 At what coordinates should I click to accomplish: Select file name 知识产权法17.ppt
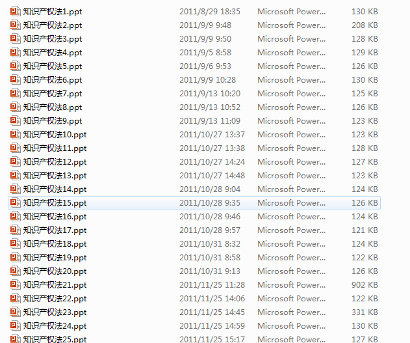(x=55, y=230)
